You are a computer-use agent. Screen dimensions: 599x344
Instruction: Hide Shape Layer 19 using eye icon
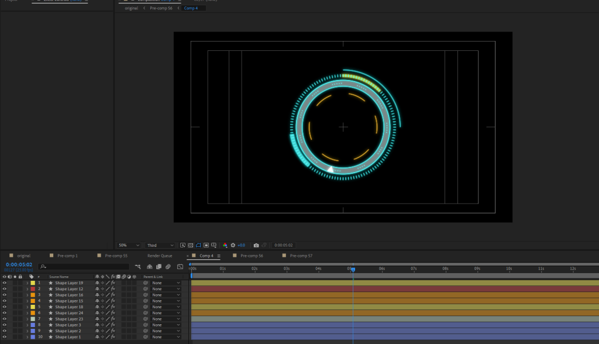5,283
